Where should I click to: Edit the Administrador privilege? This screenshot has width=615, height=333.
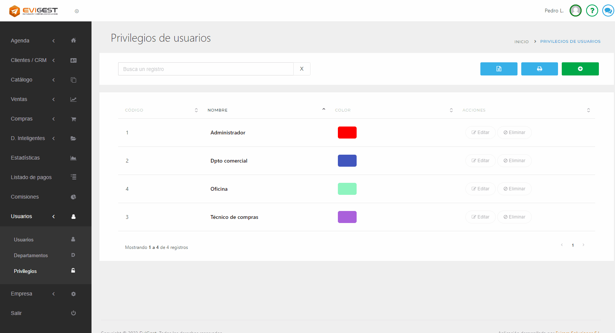[x=480, y=133]
